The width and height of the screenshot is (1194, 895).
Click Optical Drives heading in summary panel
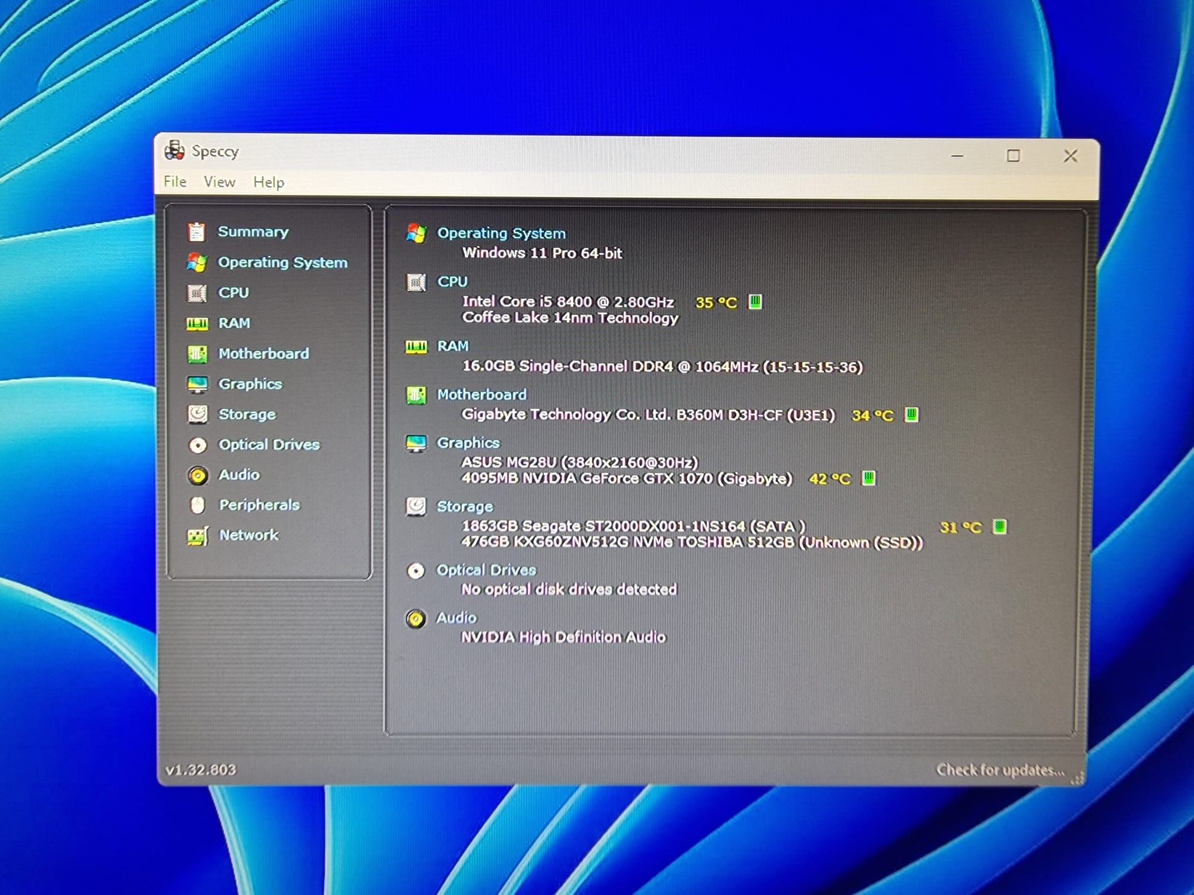487,570
